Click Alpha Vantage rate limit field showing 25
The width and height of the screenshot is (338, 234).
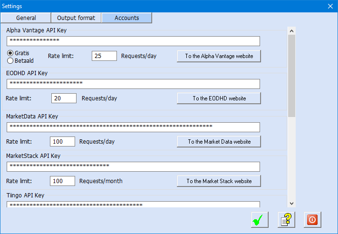pyautogui.click(x=104, y=56)
